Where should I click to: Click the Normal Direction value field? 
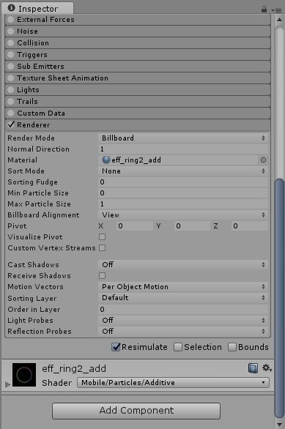(183, 149)
